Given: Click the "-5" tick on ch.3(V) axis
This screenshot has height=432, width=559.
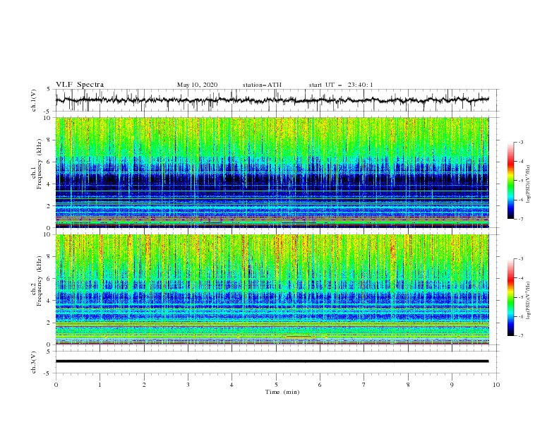Looking at the screenshot, I should (x=48, y=373).
